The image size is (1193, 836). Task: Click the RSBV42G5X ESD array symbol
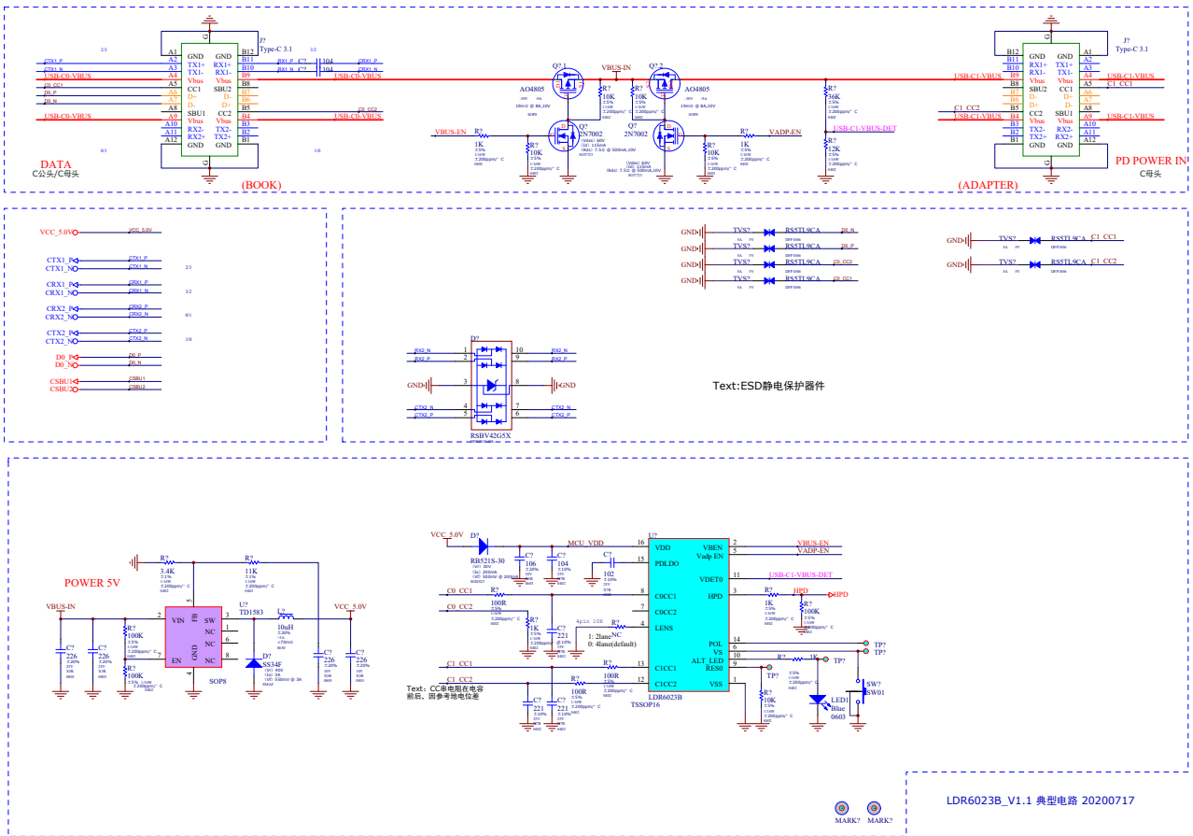(x=490, y=383)
